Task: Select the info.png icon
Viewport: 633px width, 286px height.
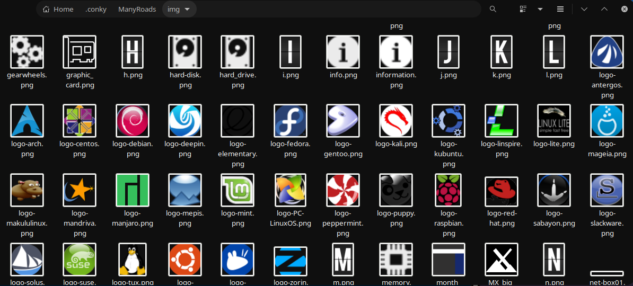Action: coord(343,51)
